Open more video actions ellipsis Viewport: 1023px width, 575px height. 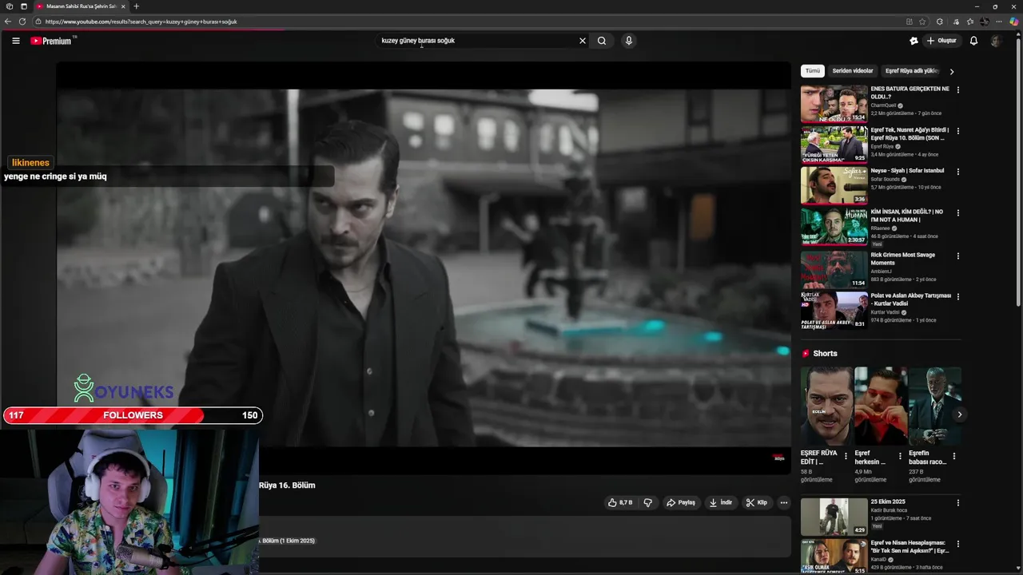coord(784,502)
